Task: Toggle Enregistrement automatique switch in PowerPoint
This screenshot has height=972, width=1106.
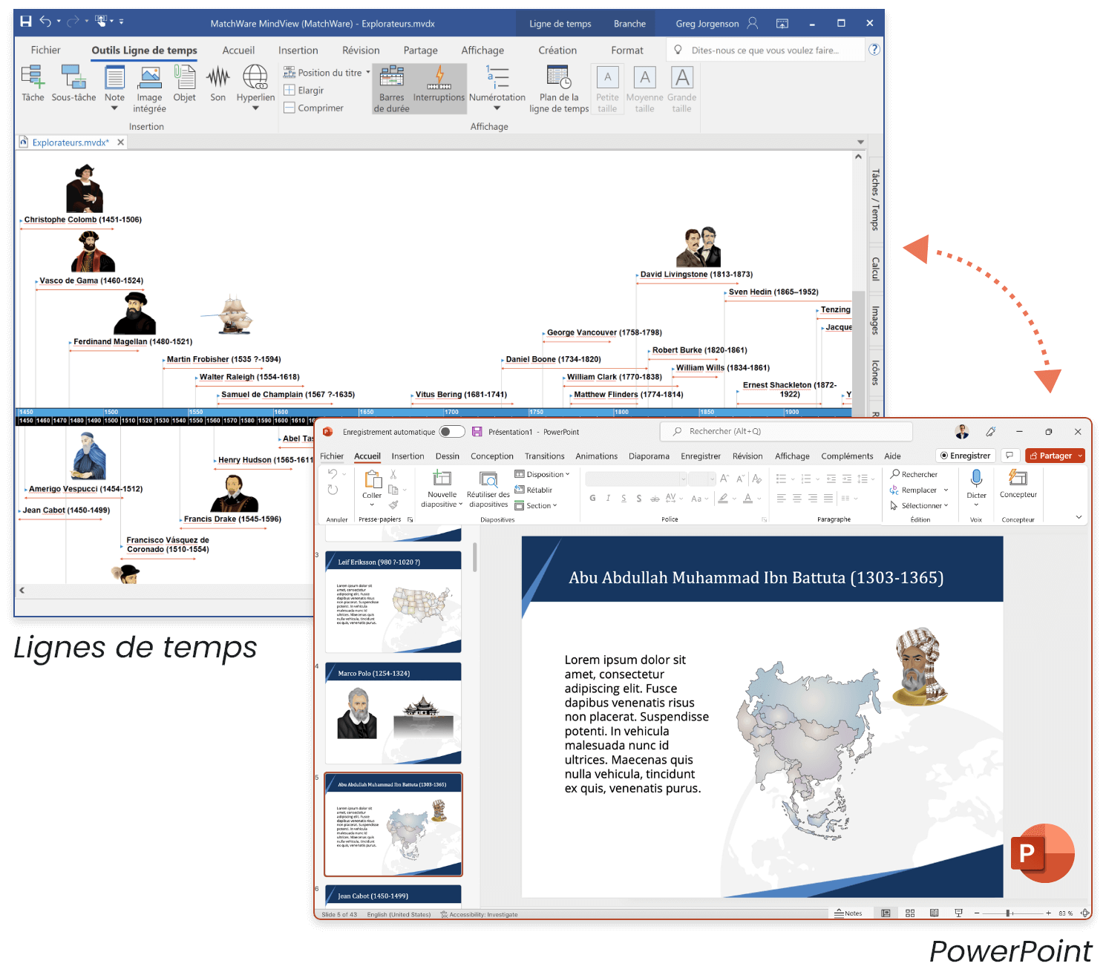Action: 451,432
